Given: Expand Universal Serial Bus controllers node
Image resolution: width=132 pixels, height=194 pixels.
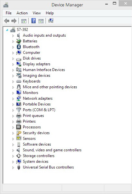Looking at the screenshot, I should point(13,168).
